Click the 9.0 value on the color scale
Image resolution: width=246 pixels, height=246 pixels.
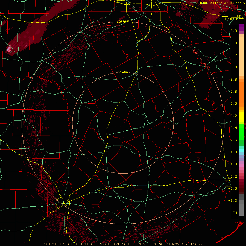pyautogui.click(x=234, y=43)
